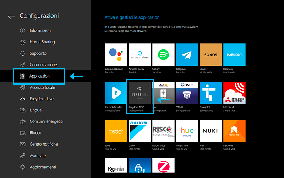Click the Blocco lock screen icon
284x178 pixels.
(x=22, y=133)
